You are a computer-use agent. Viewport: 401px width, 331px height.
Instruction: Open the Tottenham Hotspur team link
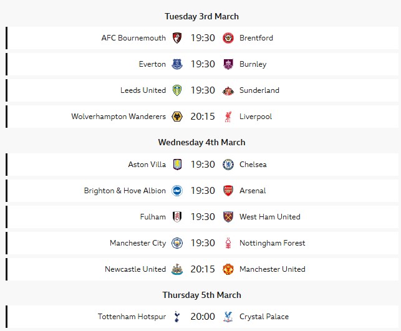[x=132, y=317]
